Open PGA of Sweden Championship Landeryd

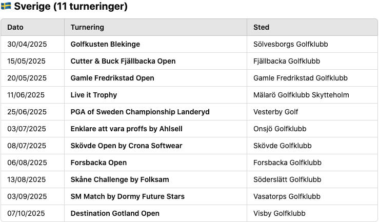pos(140,112)
